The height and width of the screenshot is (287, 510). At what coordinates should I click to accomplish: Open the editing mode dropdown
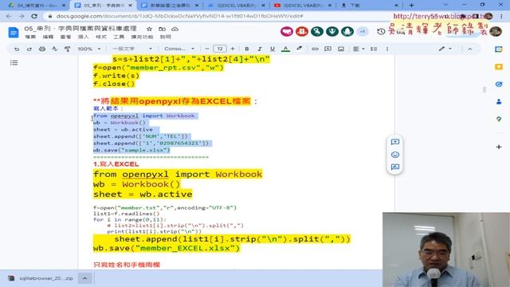(x=445, y=49)
